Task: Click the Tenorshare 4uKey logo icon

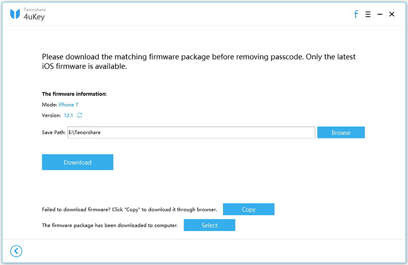Action: coord(15,14)
